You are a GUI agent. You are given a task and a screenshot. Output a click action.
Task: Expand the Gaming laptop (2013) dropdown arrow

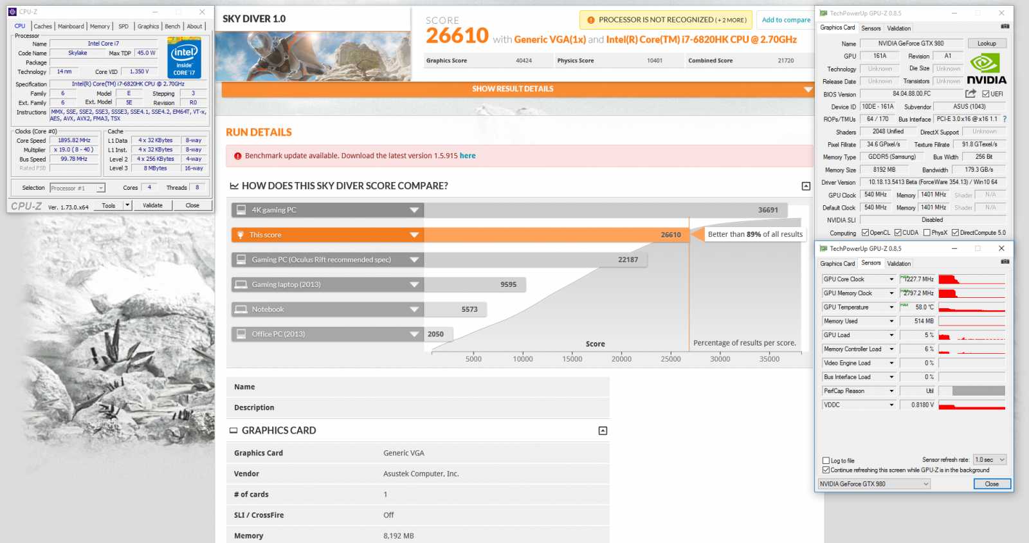point(414,284)
